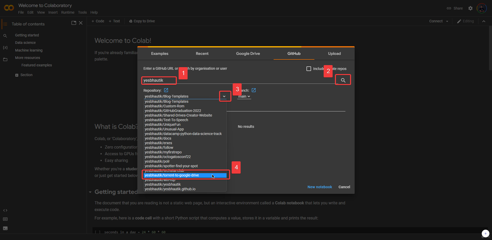
Task: Select yesbhautik/Shared-Drives-Creator-Website repository
Action: 185,115
